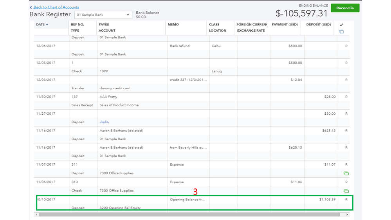Screen dimensions: 391x220
Task: Click the ref number 310 cell
Action: [74, 182]
